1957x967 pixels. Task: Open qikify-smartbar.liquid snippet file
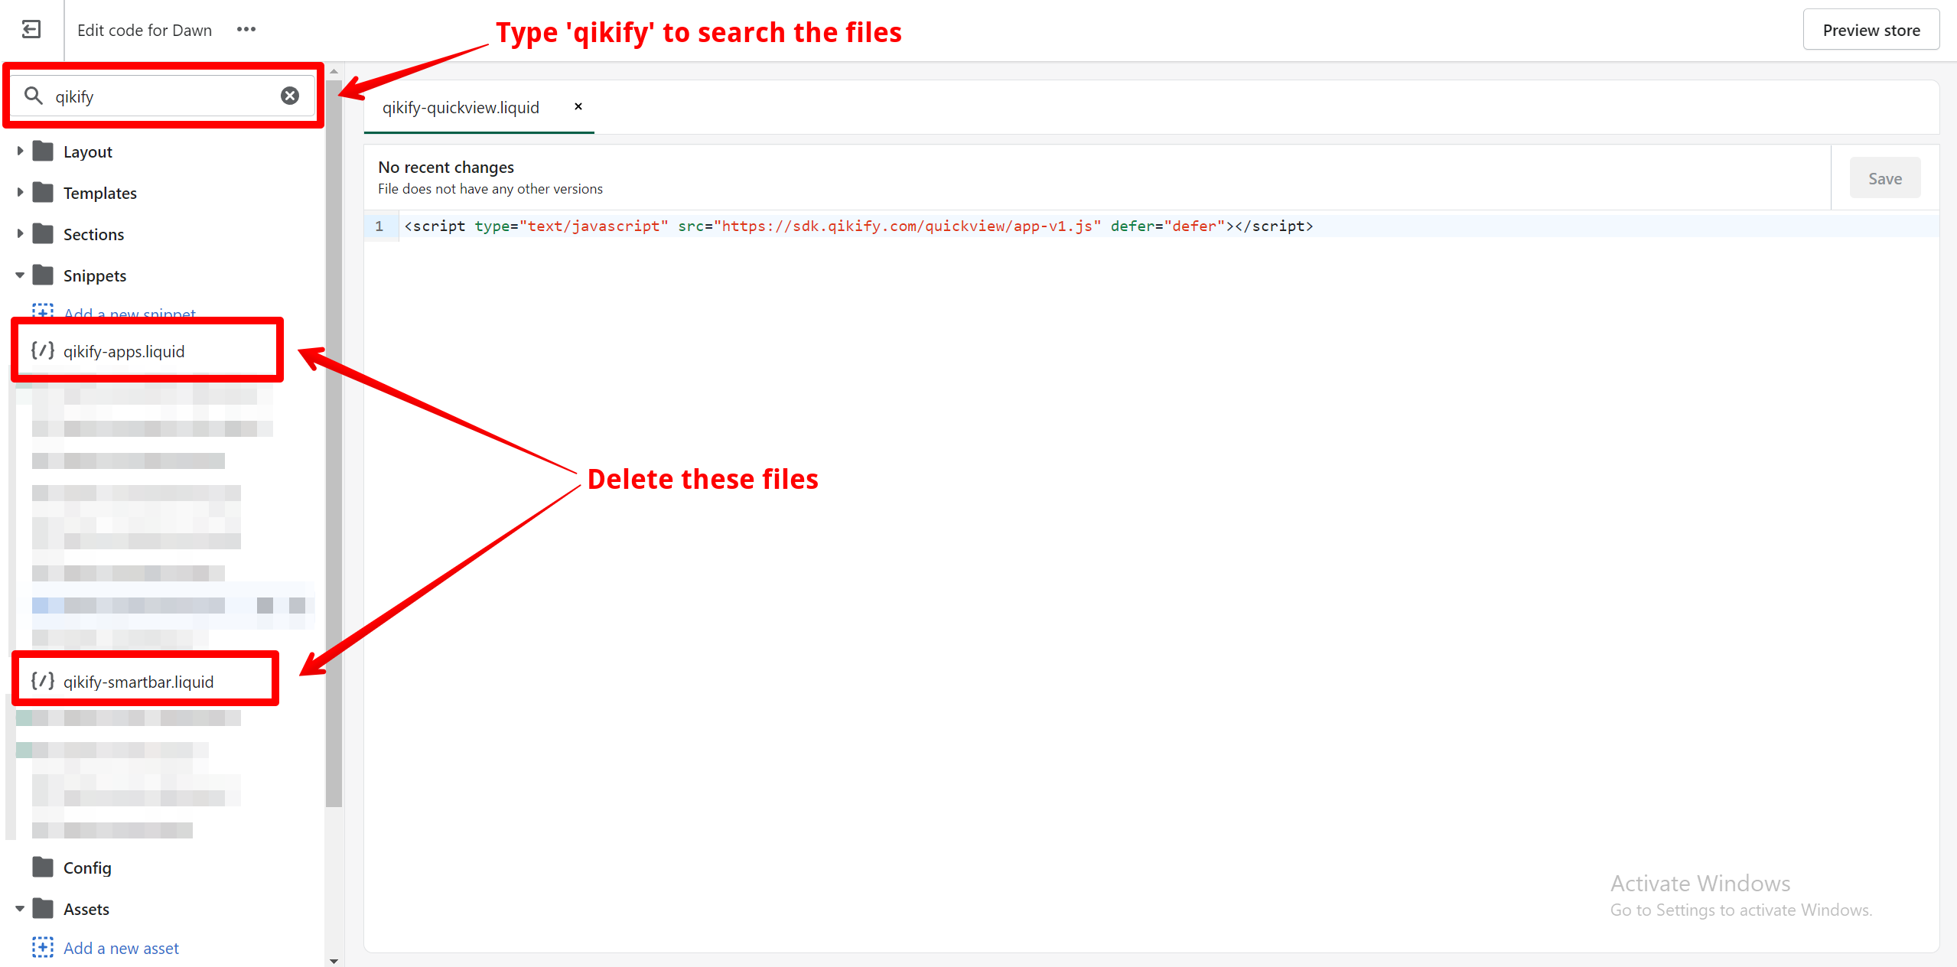138,682
